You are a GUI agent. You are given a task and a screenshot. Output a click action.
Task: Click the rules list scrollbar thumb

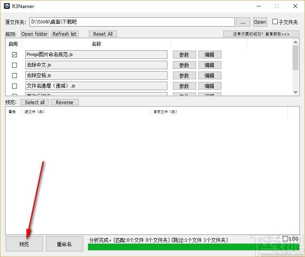click(x=295, y=58)
